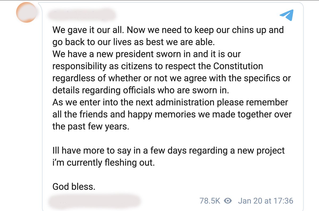Click the 'God bless.' closing text
Viewport: 319px width, 211px height.
(74, 187)
